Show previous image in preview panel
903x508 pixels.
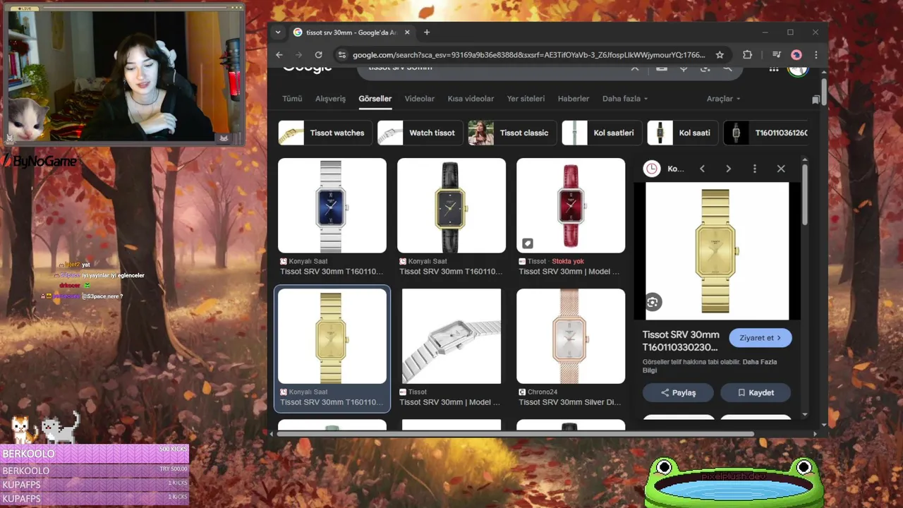pyautogui.click(x=702, y=169)
